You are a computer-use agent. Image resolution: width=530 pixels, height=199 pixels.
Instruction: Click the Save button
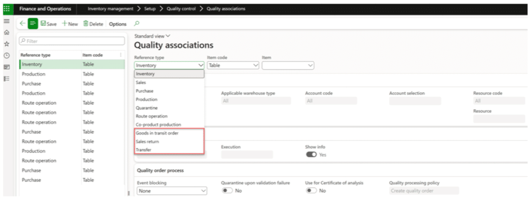49,24
